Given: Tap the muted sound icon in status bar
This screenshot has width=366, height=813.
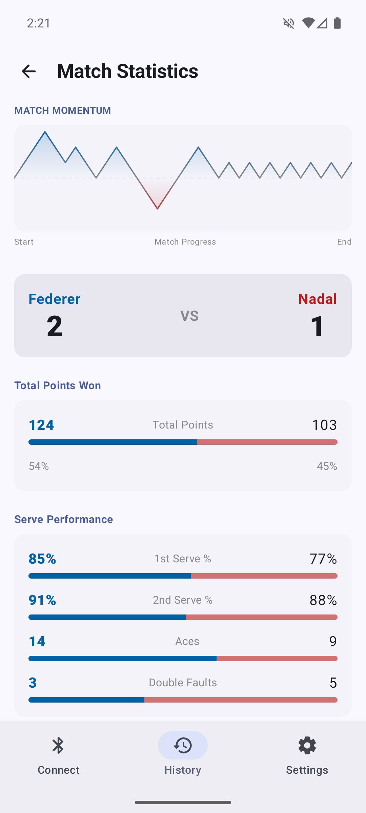Looking at the screenshot, I should click(x=288, y=23).
